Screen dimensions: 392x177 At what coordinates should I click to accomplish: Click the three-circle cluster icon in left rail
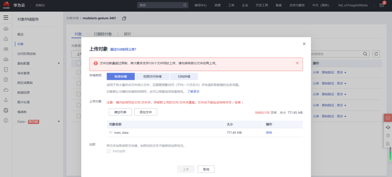tap(6, 39)
